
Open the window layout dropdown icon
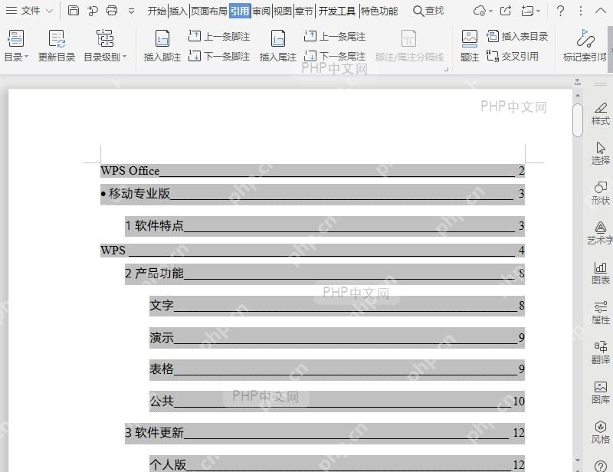click(530, 11)
